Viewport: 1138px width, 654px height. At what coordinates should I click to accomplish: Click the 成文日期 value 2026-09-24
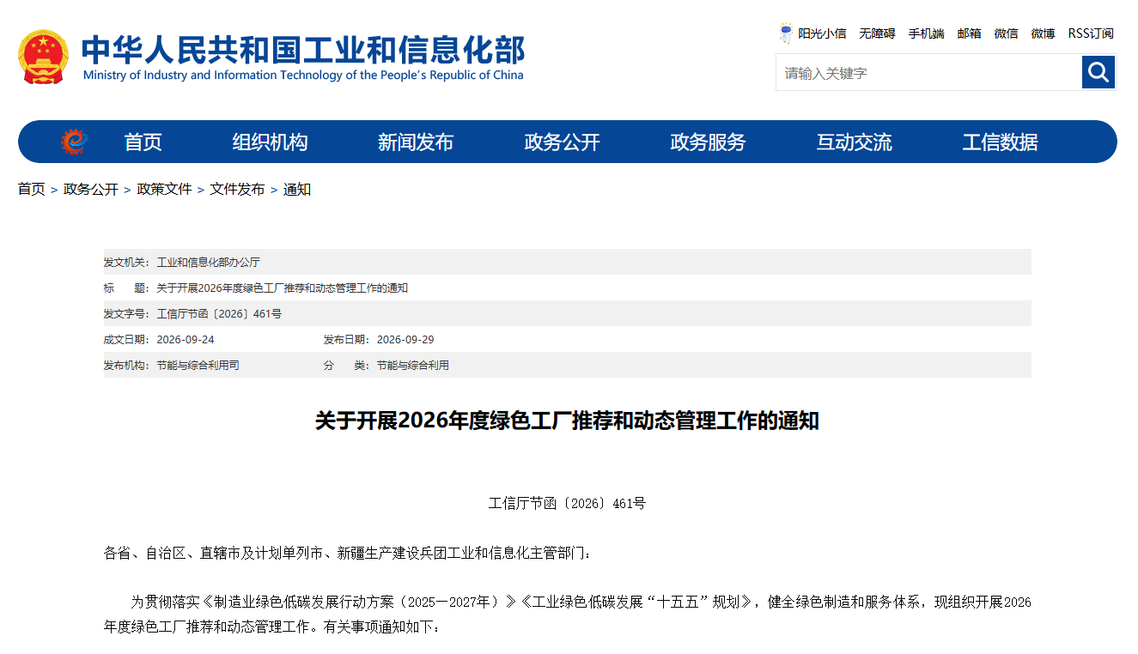(x=186, y=339)
